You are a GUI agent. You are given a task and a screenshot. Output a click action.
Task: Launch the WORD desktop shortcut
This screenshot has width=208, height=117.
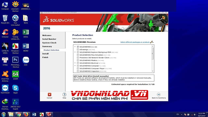[x=25, y=47]
